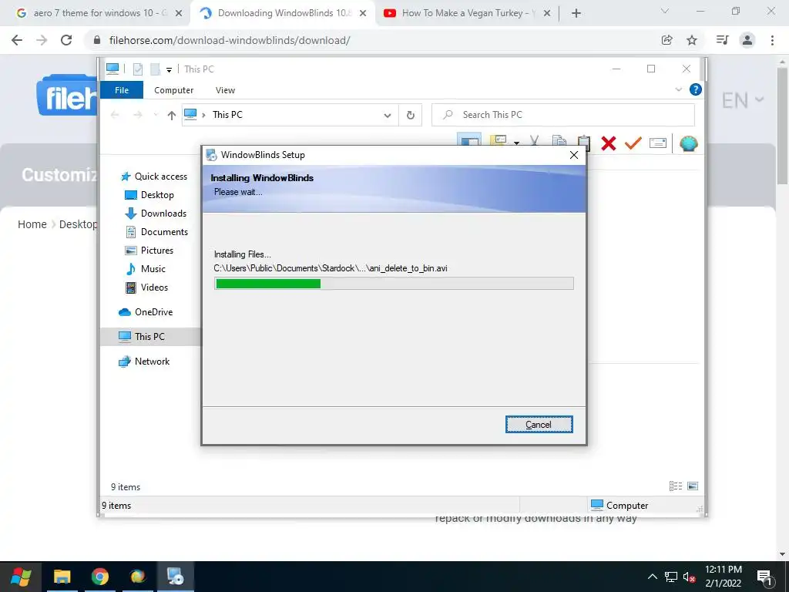The height and width of the screenshot is (592, 789).
Task: Refresh the This PC view
Action: (x=411, y=116)
